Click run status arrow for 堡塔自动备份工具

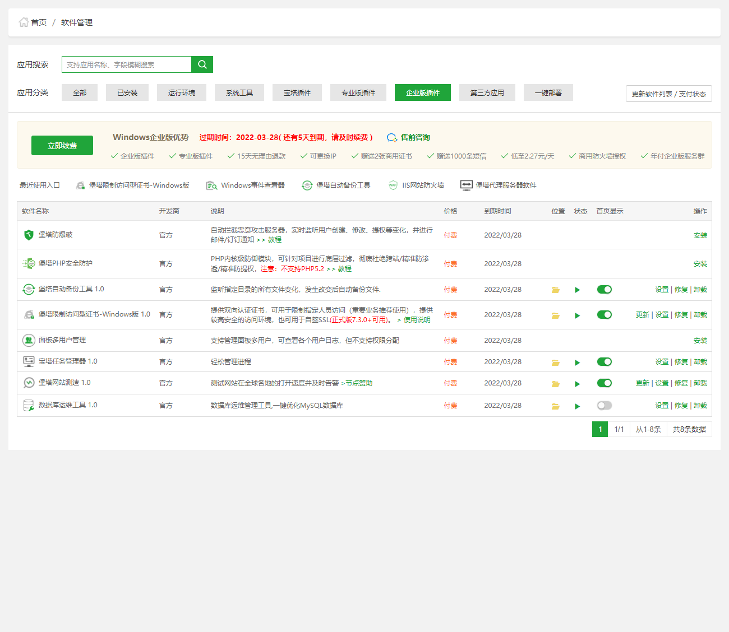(578, 290)
